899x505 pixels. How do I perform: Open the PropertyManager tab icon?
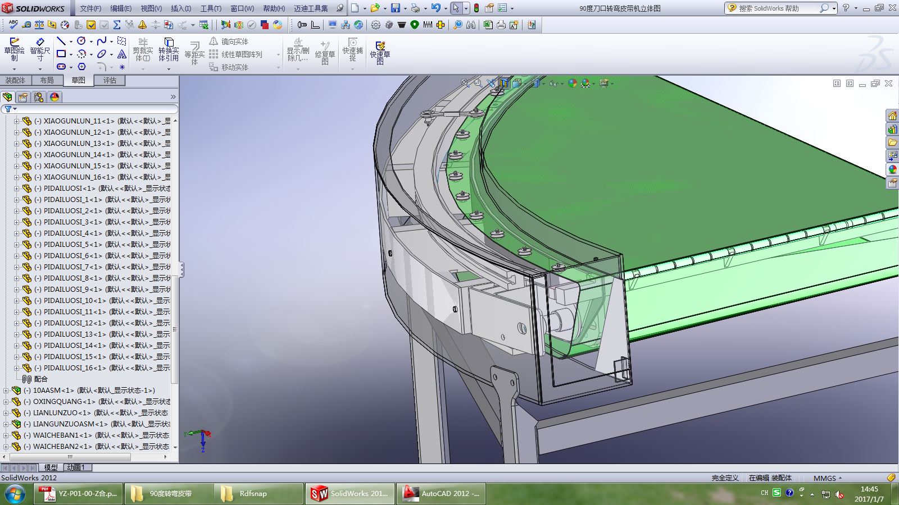[24, 97]
